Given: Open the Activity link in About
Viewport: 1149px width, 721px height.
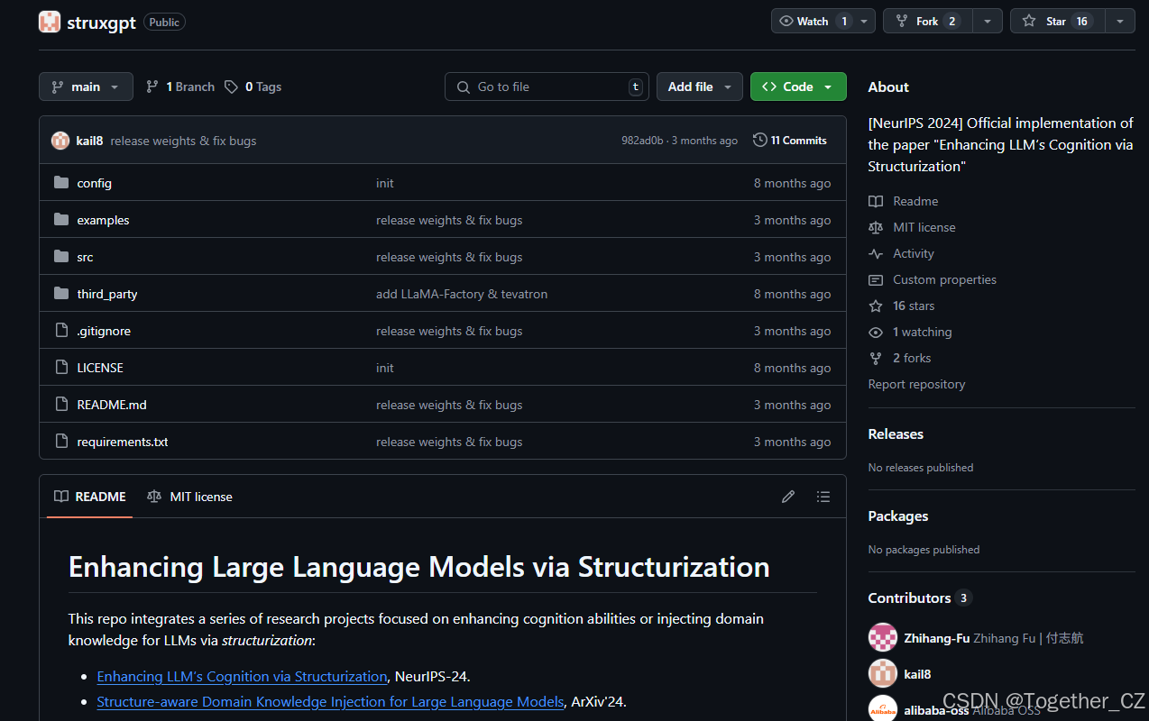Looking at the screenshot, I should [914, 253].
